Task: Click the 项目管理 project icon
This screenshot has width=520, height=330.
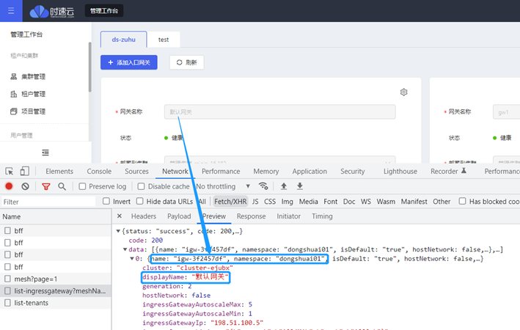Action: 14,111
